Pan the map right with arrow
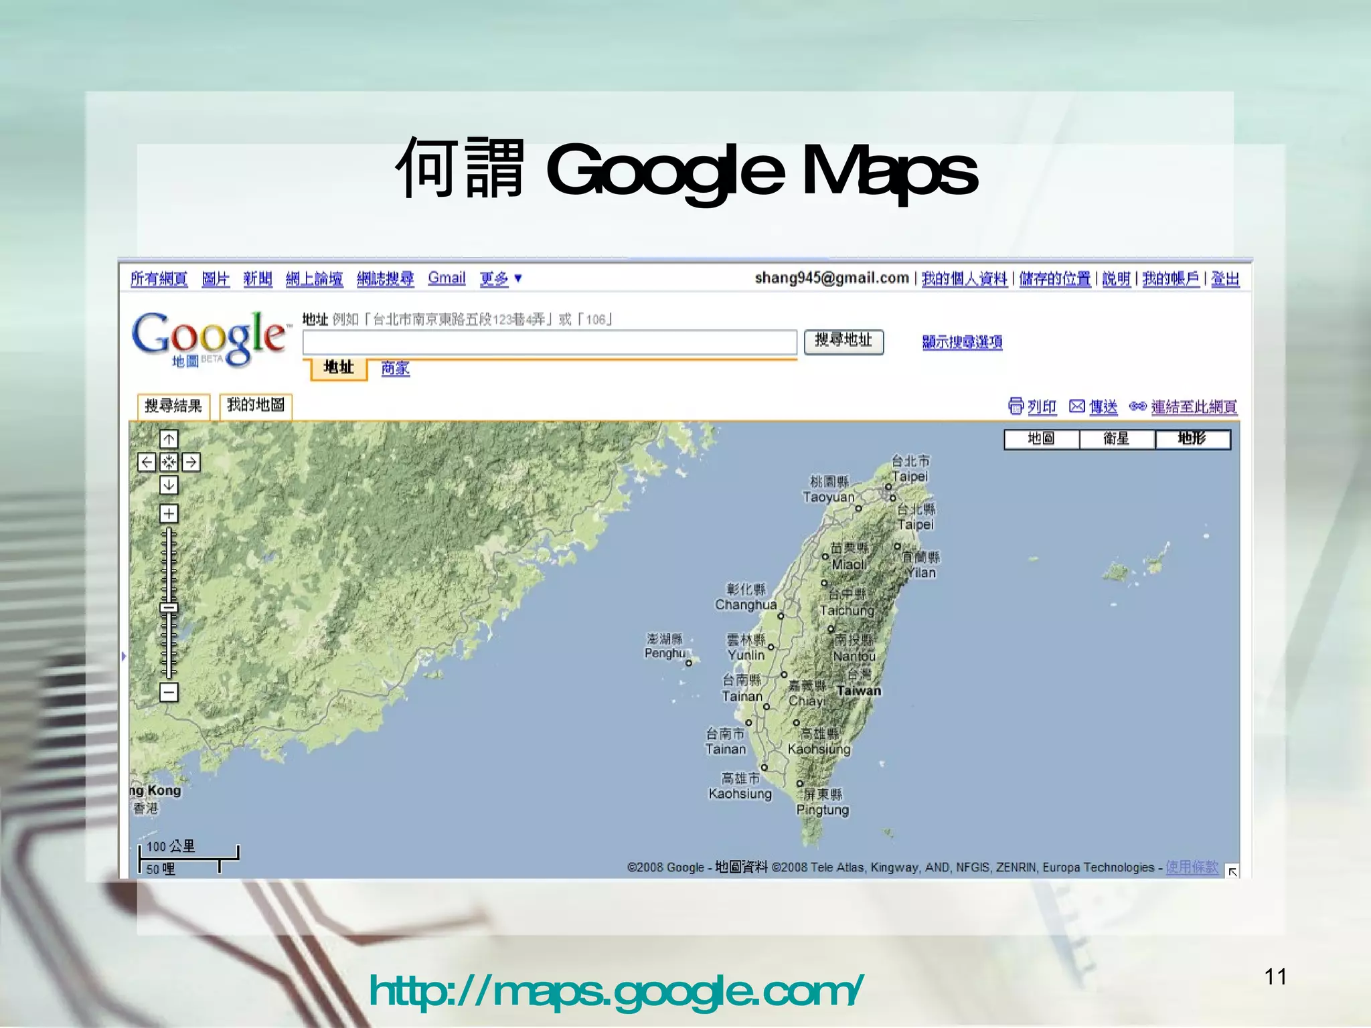This screenshot has height=1028, width=1371. pyautogui.click(x=191, y=462)
